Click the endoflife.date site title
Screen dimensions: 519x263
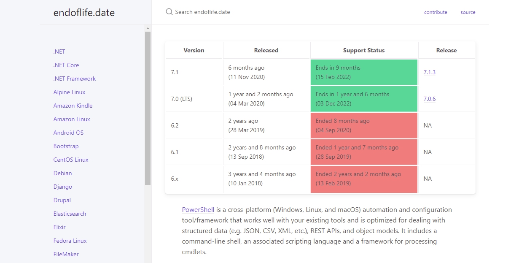[84, 13]
